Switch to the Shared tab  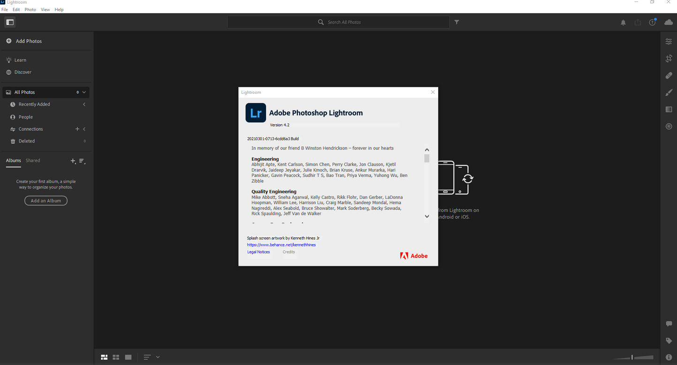tap(33, 160)
